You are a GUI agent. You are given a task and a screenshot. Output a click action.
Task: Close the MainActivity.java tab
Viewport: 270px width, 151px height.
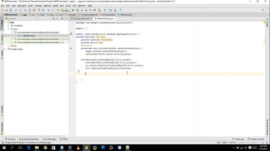(x=115, y=18)
